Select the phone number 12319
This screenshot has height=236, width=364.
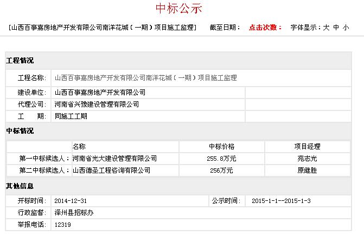coord(63,225)
